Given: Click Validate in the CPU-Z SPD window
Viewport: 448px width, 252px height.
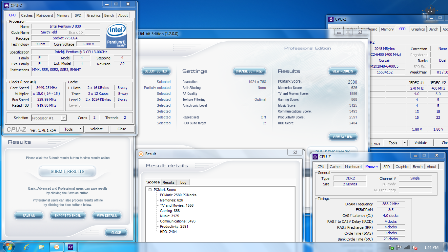Looking at the screenshot, I should [x=421, y=143].
